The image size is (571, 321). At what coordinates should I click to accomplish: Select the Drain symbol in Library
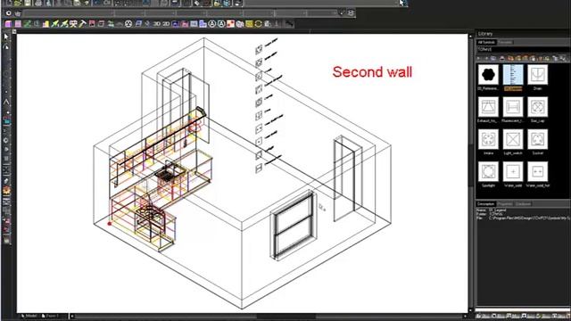point(537,75)
